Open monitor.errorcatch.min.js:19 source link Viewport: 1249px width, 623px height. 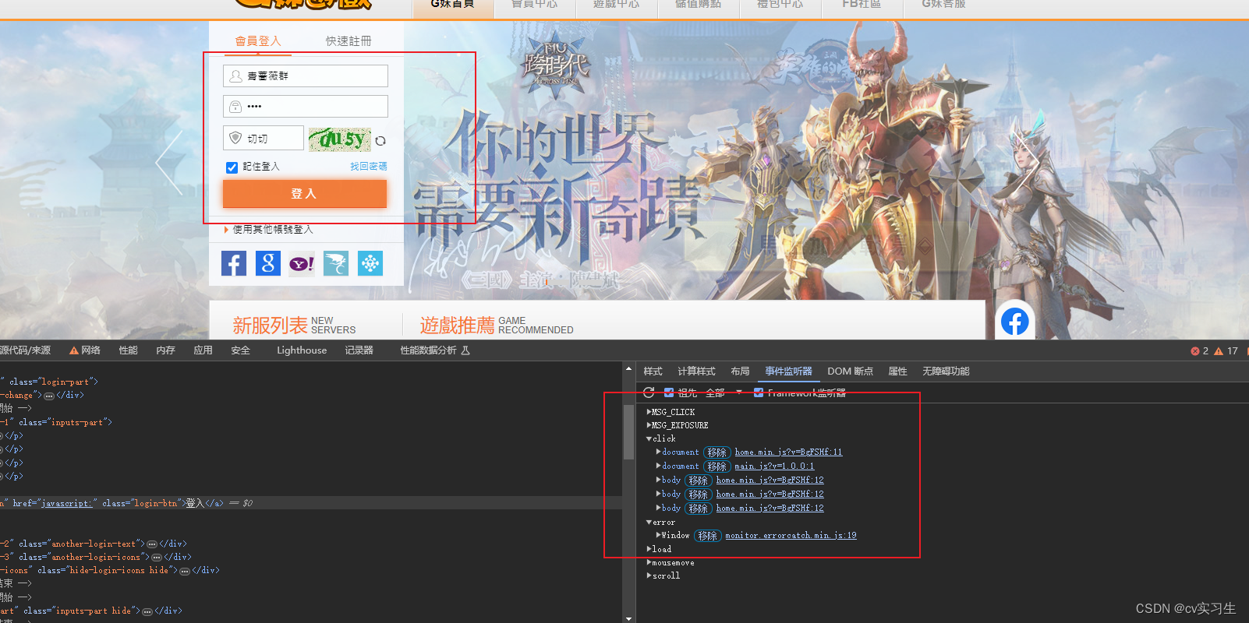click(791, 536)
